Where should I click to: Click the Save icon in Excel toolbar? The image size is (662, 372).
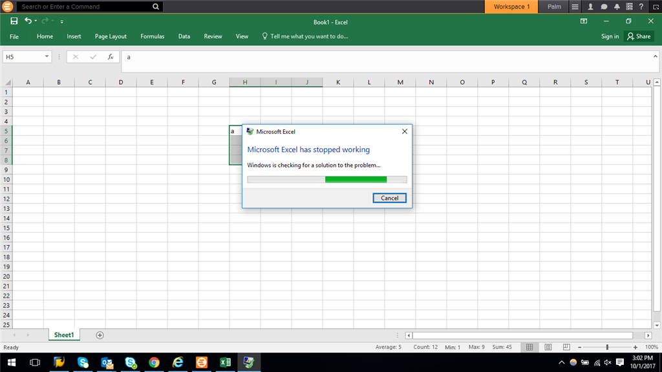pyautogui.click(x=14, y=21)
